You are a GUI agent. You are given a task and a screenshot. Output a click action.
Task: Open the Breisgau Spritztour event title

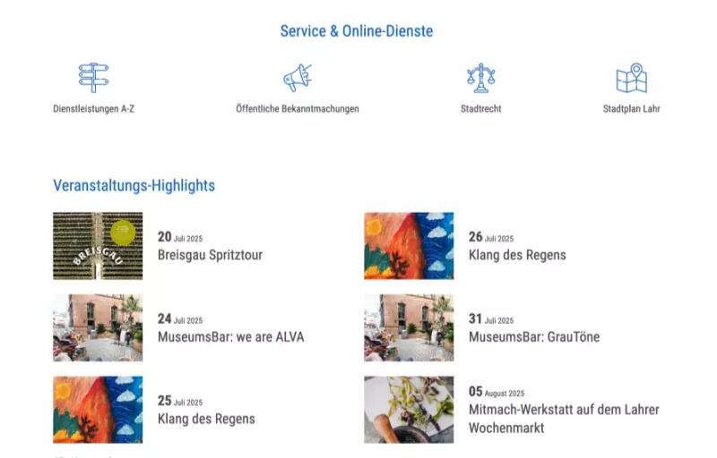(210, 255)
